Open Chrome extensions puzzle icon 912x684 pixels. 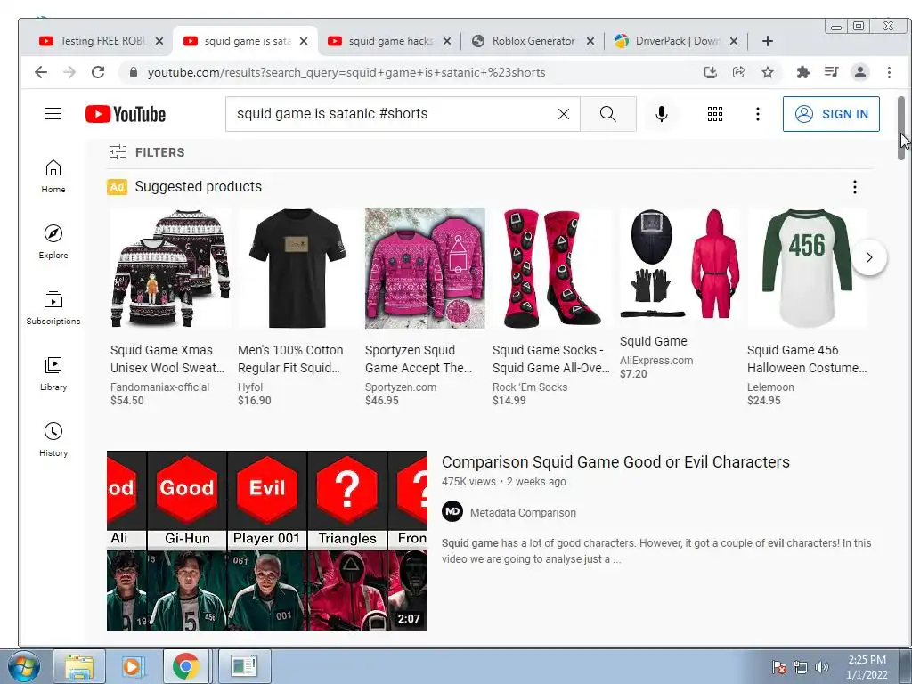pos(803,72)
